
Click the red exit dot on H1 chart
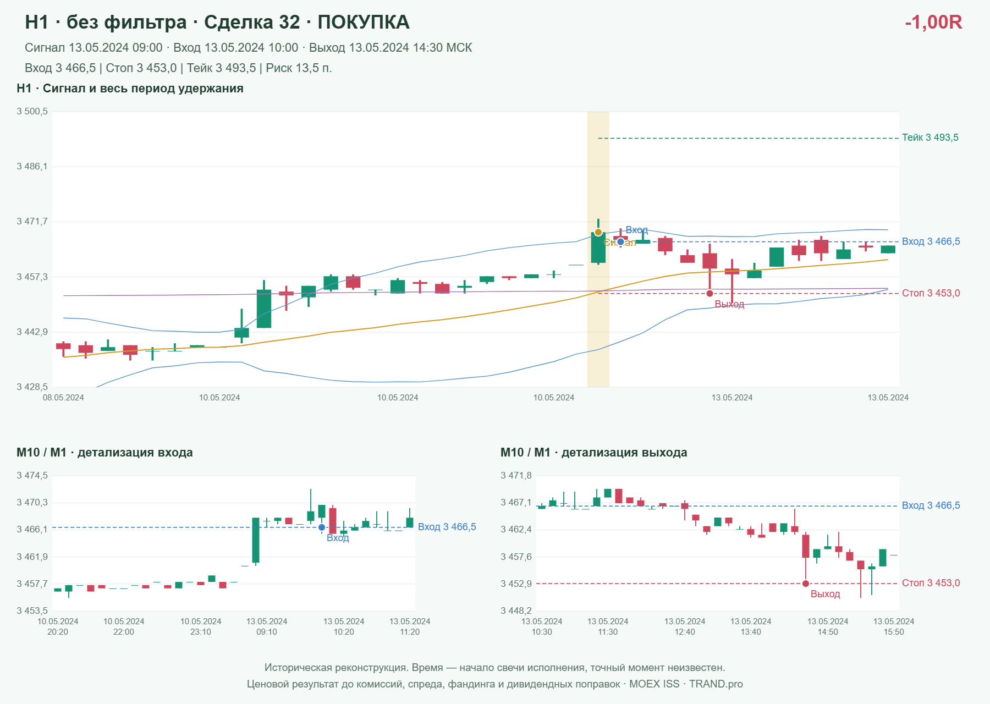click(x=710, y=293)
